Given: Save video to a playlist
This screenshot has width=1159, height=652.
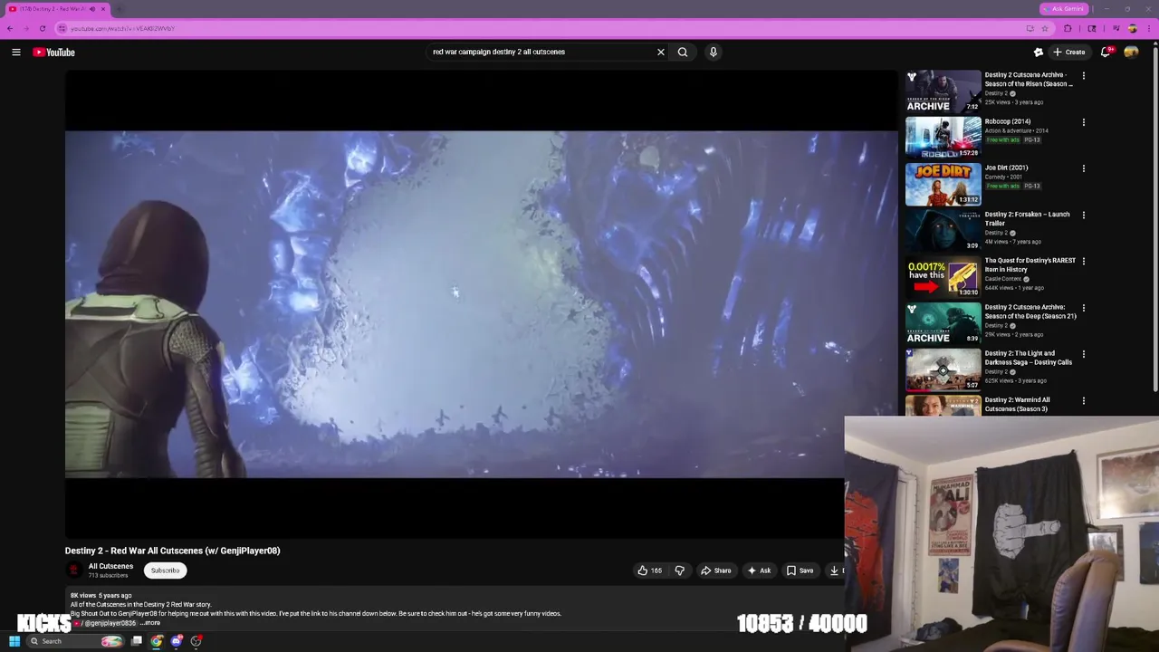Looking at the screenshot, I should (800, 570).
